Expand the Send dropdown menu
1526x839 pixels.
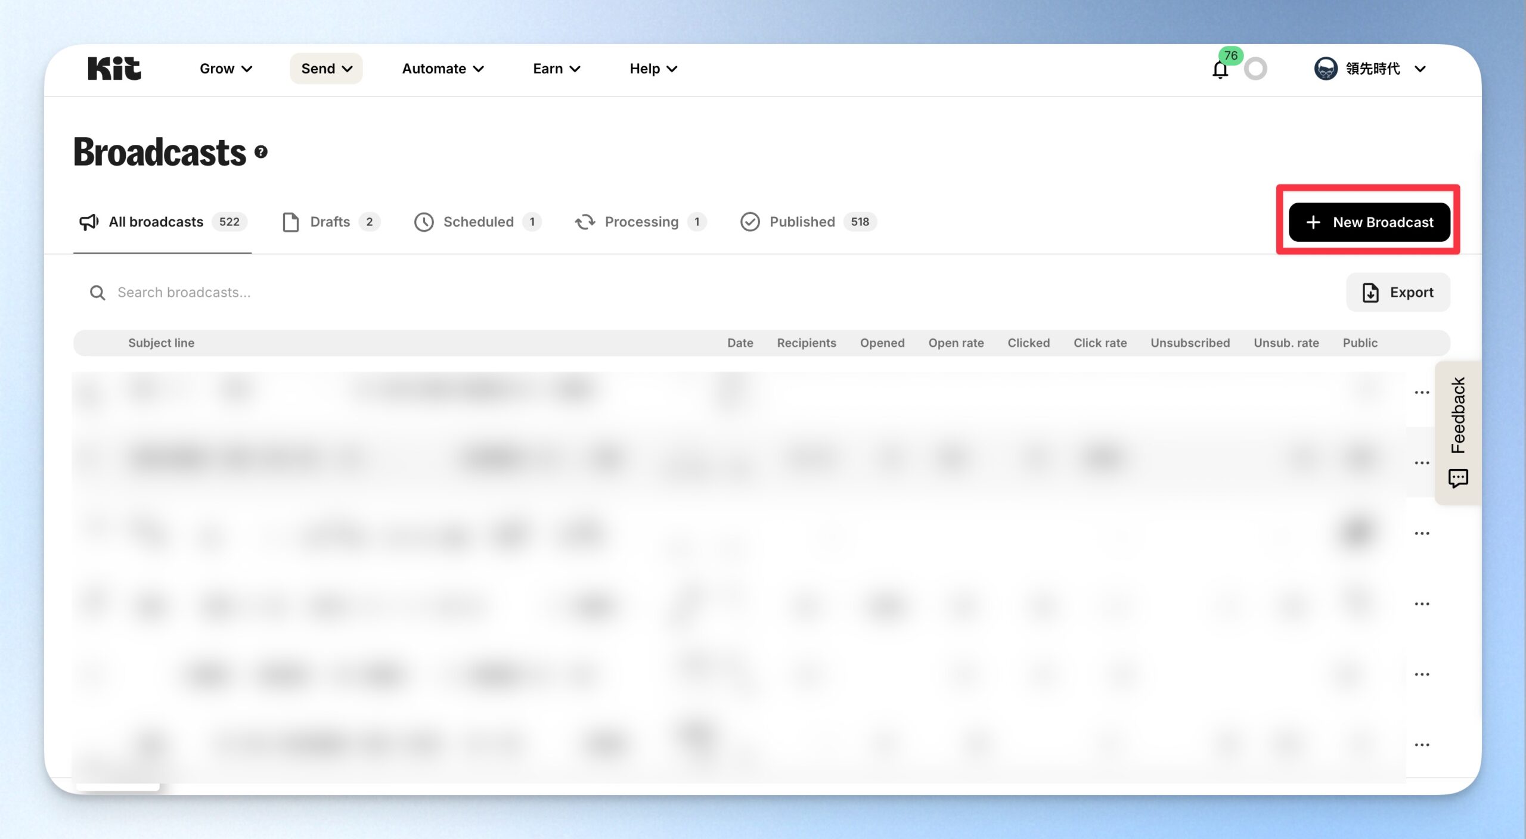pos(326,69)
